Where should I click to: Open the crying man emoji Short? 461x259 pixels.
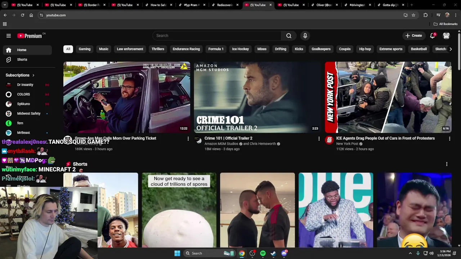coord(414,210)
